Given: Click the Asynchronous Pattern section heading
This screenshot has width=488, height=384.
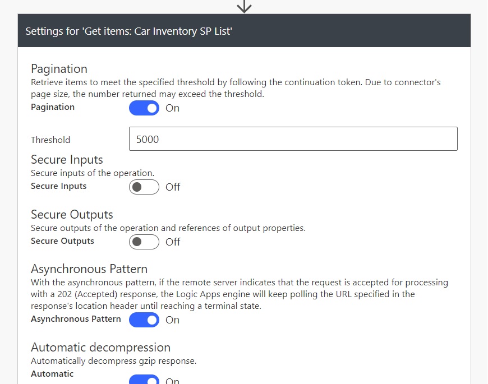Looking at the screenshot, I should [x=89, y=269].
